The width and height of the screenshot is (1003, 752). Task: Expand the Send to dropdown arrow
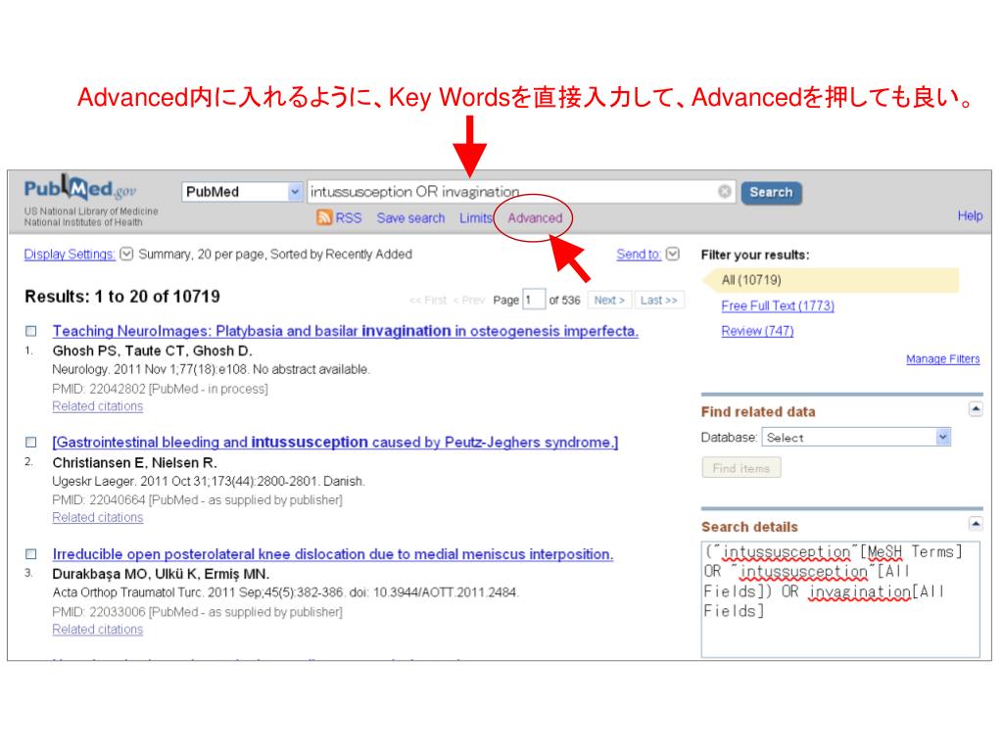[x=672, y=254]
